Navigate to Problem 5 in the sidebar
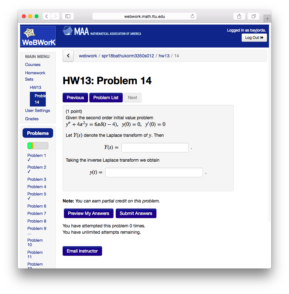The width and height of the screenshot is (289, 294). 37,194
